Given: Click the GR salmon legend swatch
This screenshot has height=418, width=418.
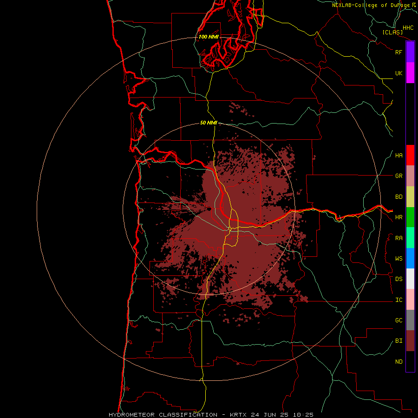Looking at the screenshot, I should click(x=410, y=176).
